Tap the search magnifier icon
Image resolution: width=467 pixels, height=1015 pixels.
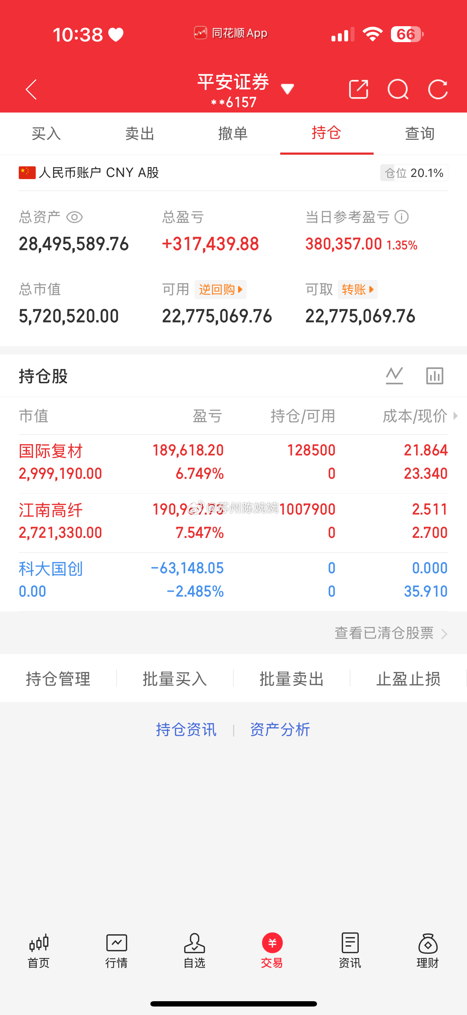pos(398,90)
